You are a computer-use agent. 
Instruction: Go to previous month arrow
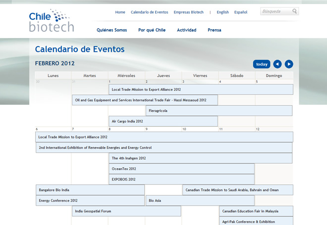[x=277, y=64]
